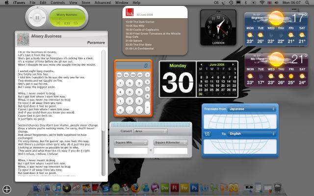The image size is (314, 196).
Task: Click the translation source text box
Action: [x=240, y=122]
